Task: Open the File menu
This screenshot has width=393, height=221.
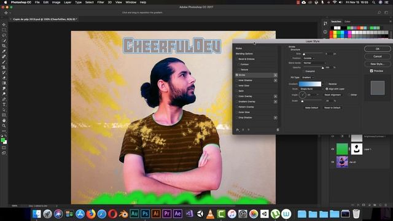Action: click(37, 2)
